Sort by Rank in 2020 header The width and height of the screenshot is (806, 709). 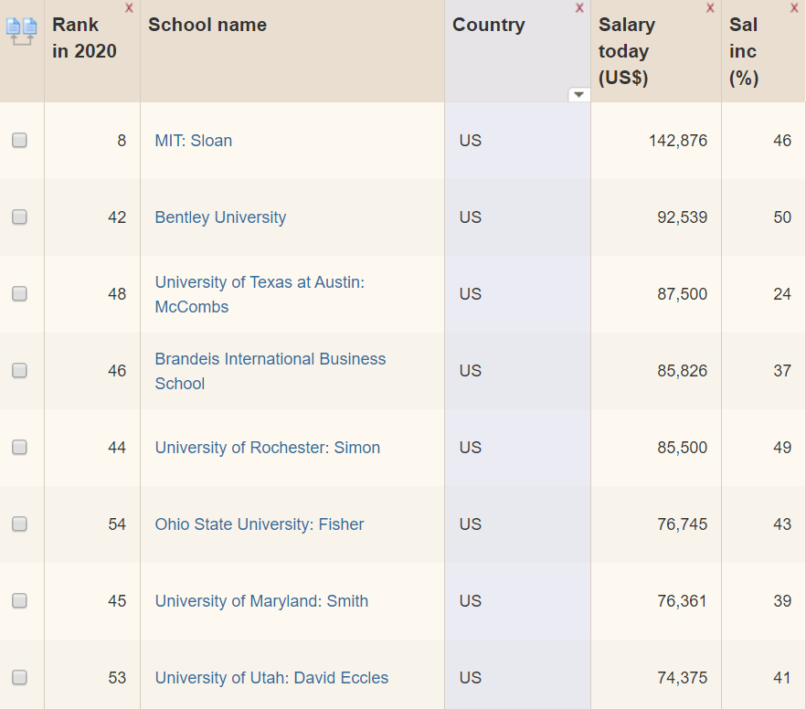tap(84, 38)
